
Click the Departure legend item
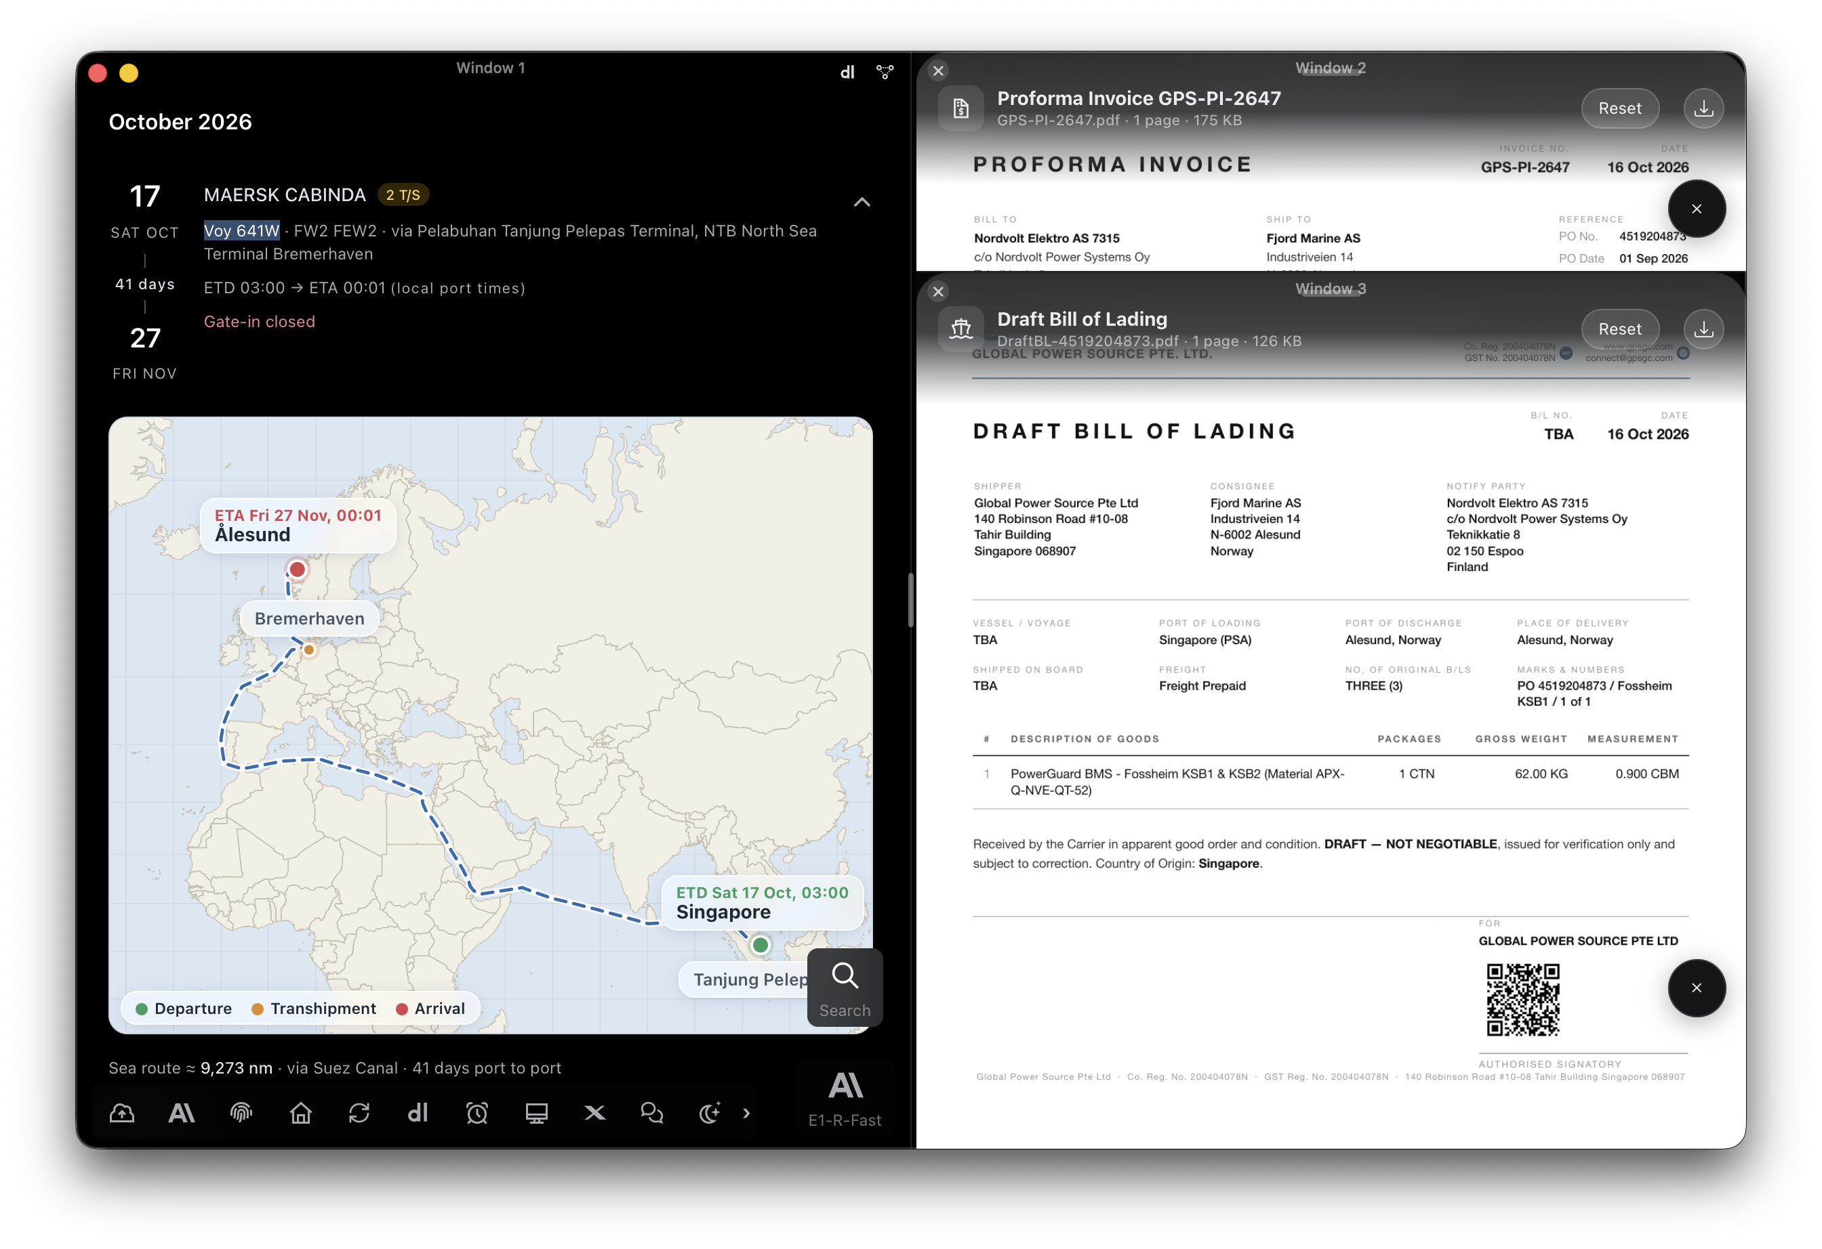[184, 1009]
